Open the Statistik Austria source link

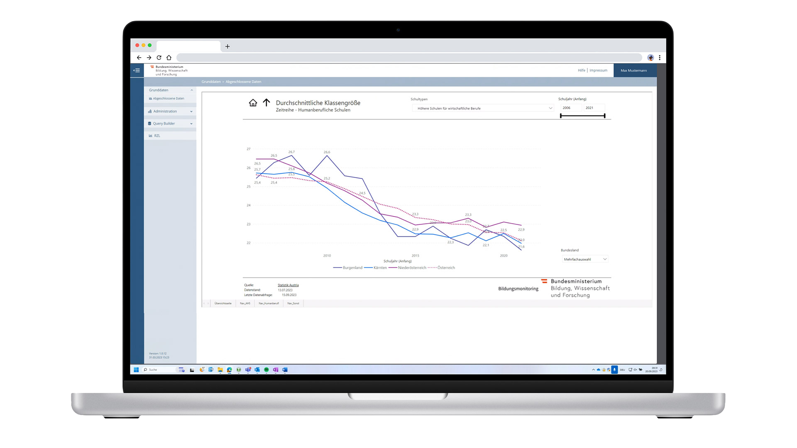pyautogui.click(x=288, y=285)
